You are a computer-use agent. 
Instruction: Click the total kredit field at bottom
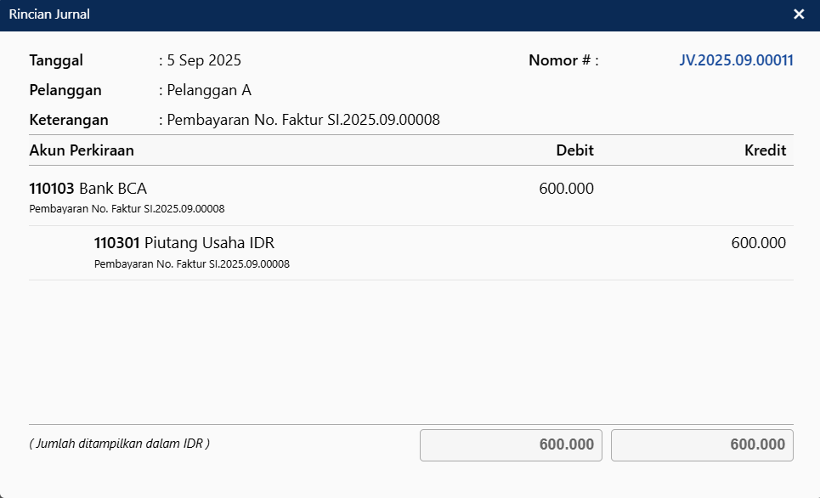(x=702, y=445)
